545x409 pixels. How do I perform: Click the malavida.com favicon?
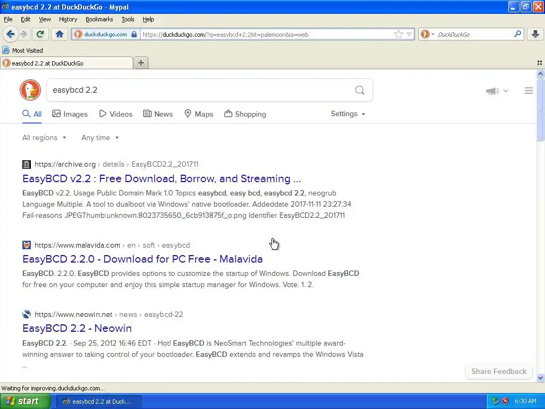coord(27,245)
